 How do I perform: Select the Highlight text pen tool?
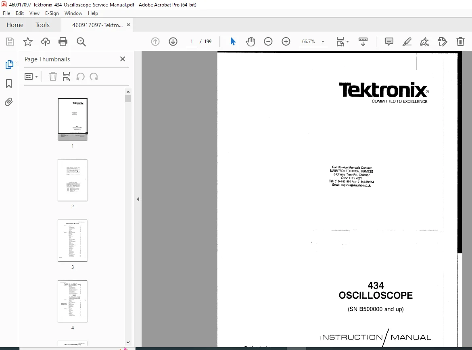point(407,42)
